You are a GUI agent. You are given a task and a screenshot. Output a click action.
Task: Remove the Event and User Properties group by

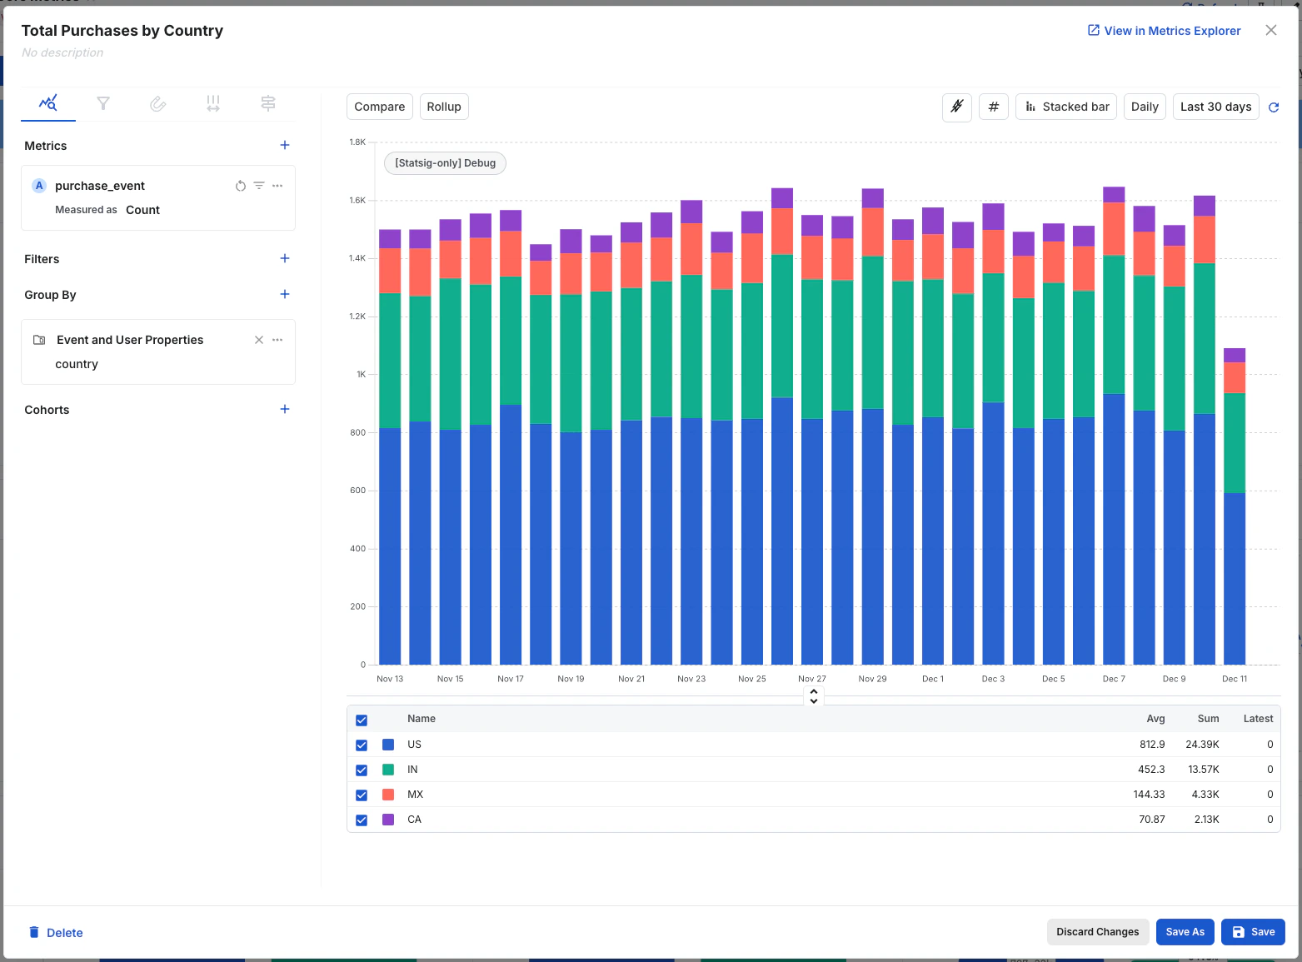(259, 340)
